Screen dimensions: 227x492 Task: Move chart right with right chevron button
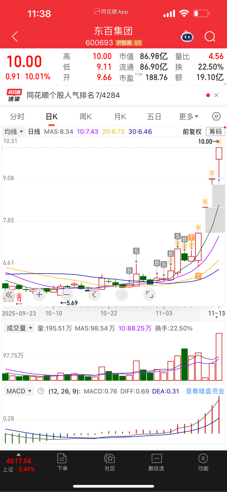click(x=122, y=295)
